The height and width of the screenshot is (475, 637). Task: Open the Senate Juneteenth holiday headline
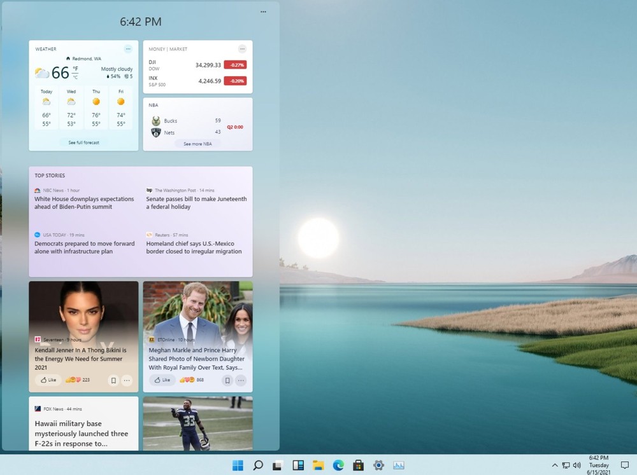196,203
